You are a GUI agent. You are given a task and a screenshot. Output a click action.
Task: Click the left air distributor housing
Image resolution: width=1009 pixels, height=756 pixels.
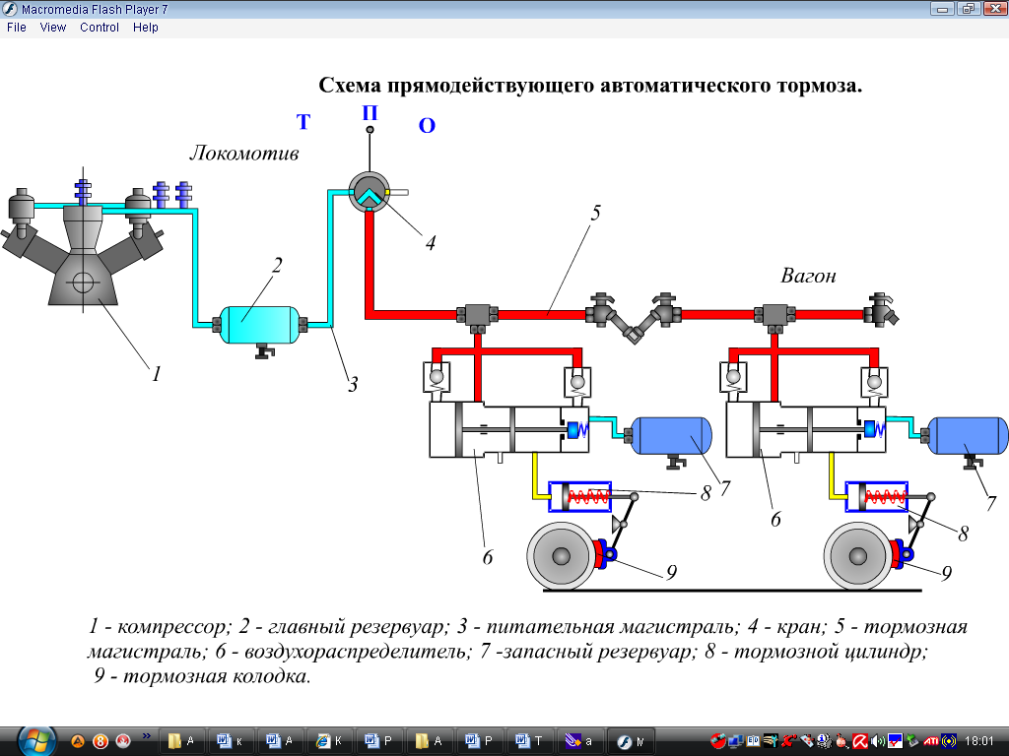coord(509,430)
